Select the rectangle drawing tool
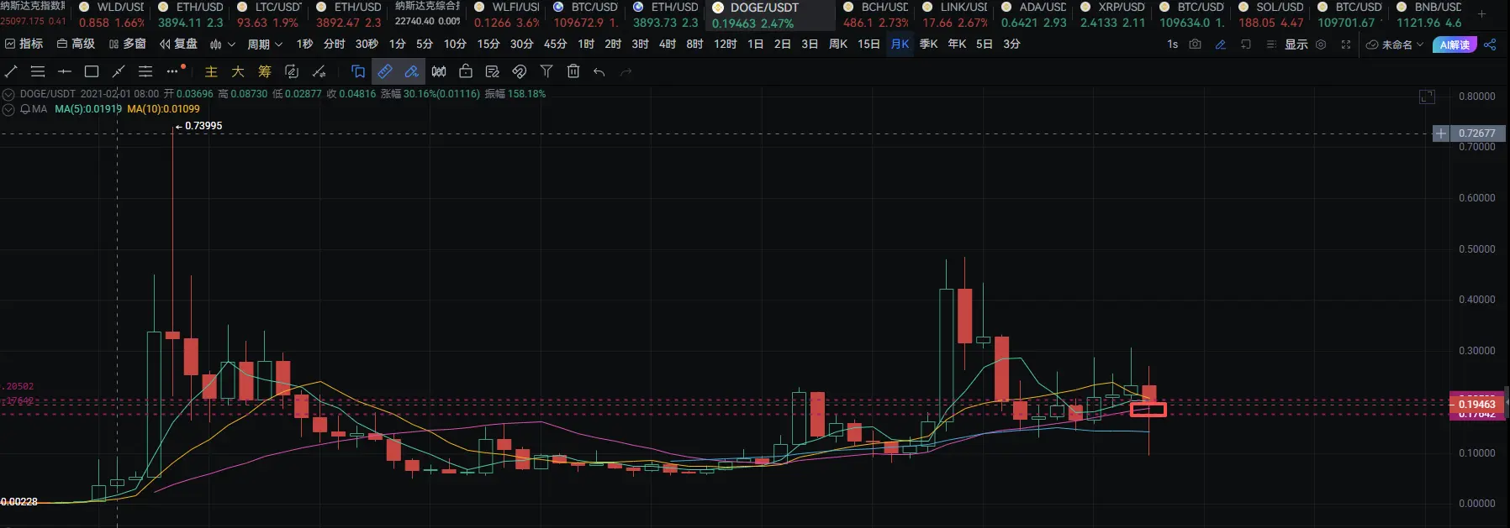Image resolution: width=1510 pixels, height=528 pixels. tap(92, 71)
